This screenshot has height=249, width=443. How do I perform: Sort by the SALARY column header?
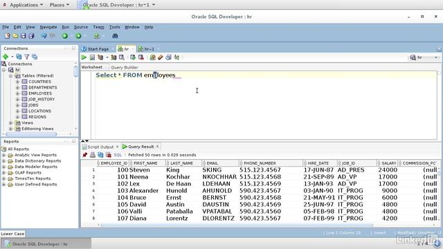pyautogui.click(x=387, y=163)
